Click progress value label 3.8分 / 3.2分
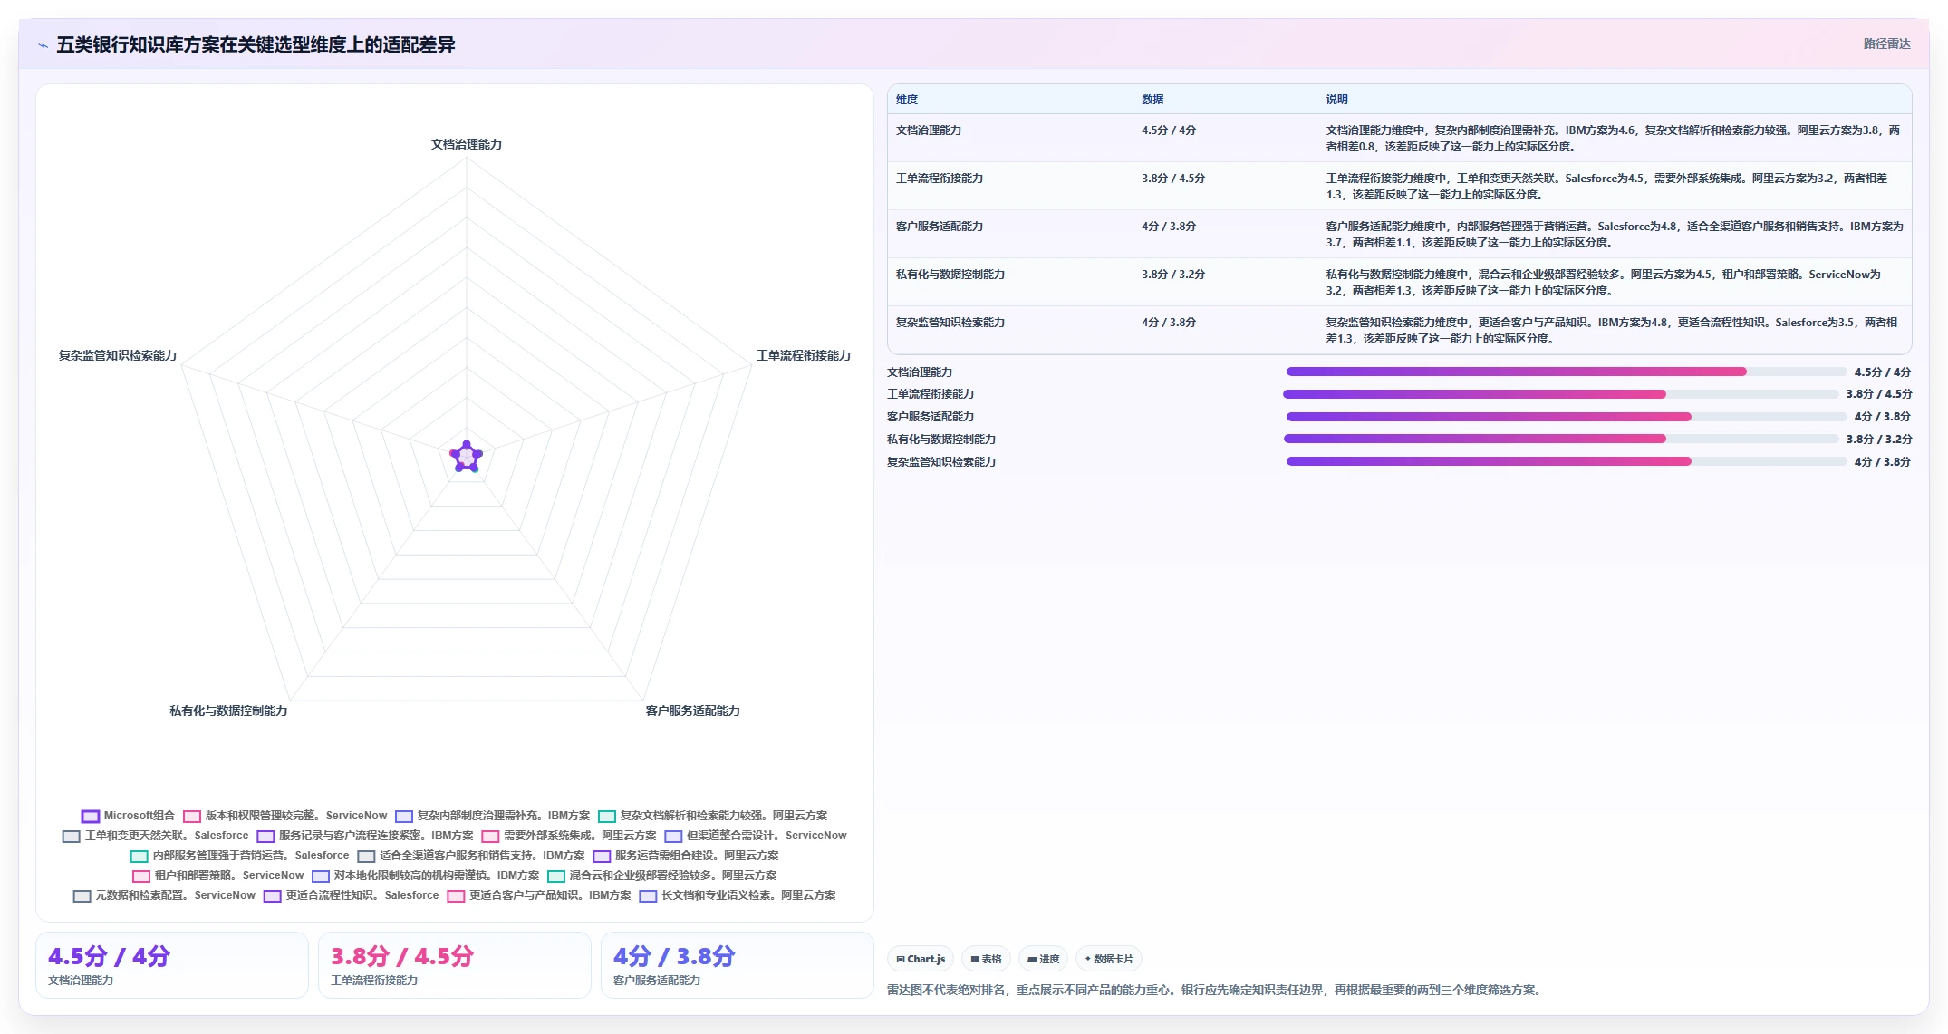Viewport: 1948px width, 1034px height. pos(1879,439)
